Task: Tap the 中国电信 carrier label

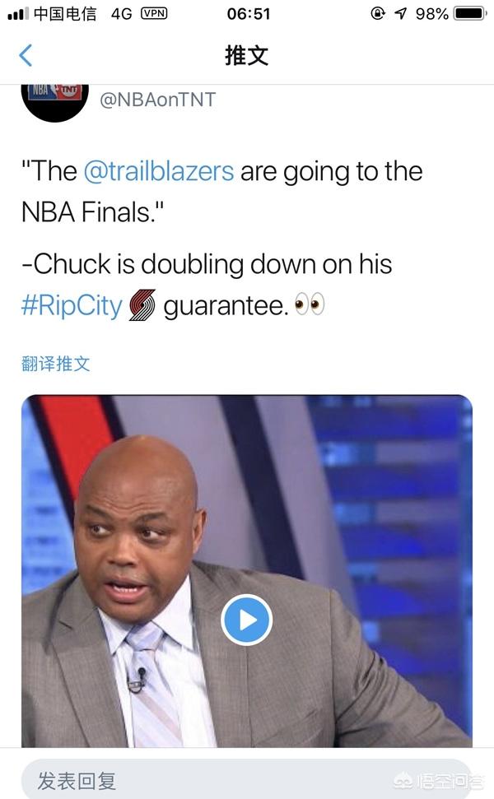Action: coord(65,14)
